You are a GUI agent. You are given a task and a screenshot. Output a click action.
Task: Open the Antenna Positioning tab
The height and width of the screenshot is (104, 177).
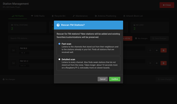[x=105, y=16]
